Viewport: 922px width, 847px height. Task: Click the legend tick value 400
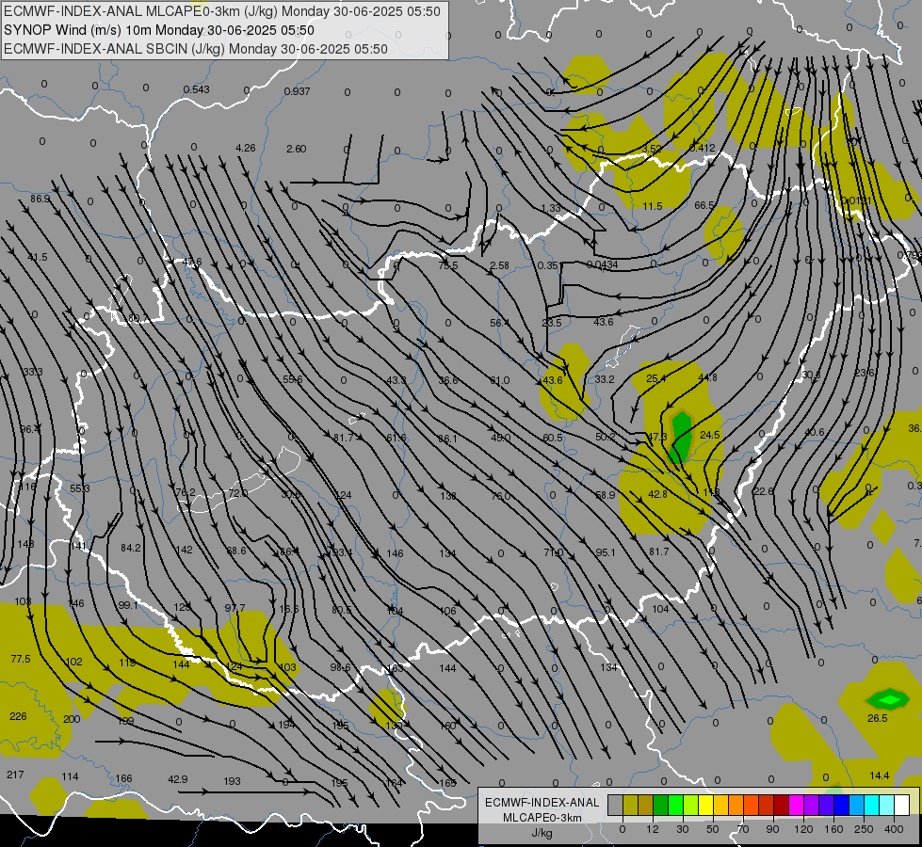[x=894, y=829]
